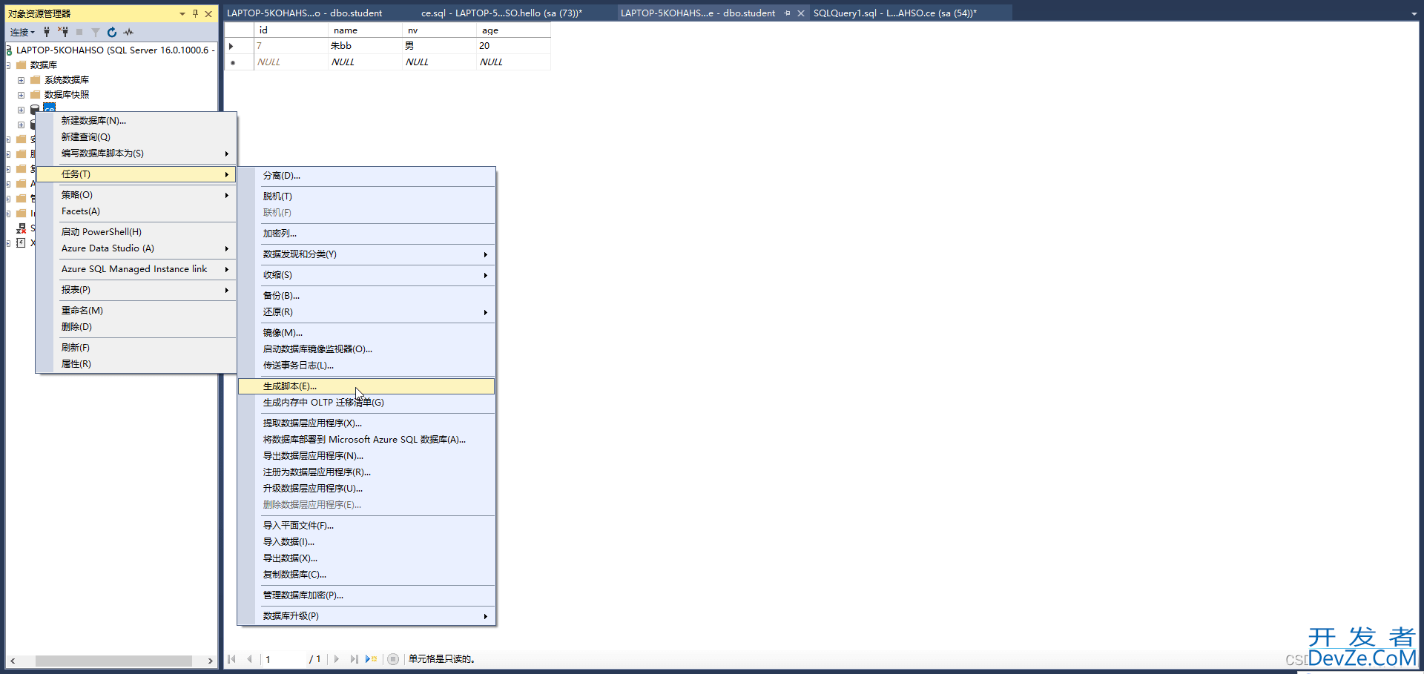
Task: Click 脱机(T) in tasks submenu
Action: click(x=366, y=196)
